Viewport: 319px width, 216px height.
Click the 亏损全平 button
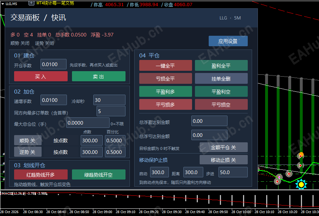165,78
